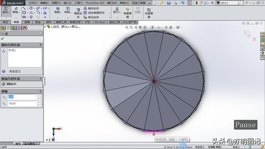
Task: Click the X coordinate stepper arrows
Action: pos(39,97)
